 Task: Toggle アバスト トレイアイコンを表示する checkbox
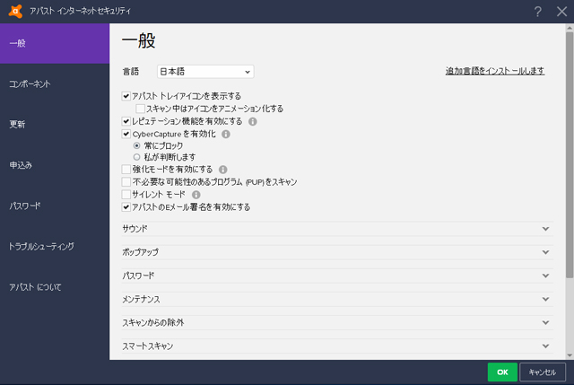point(126,96)
